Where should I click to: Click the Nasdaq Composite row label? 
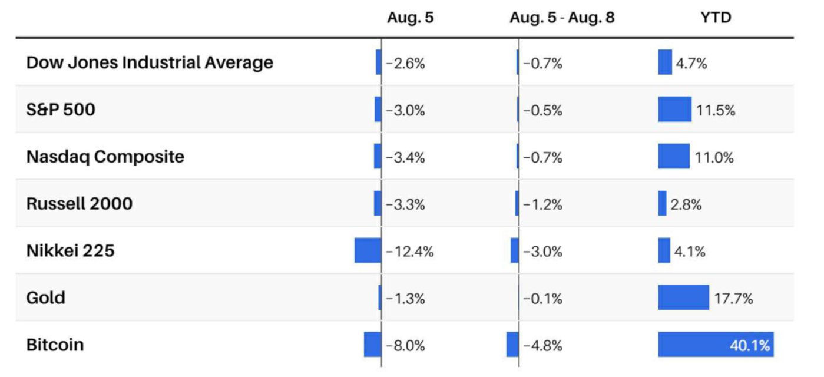105,157
